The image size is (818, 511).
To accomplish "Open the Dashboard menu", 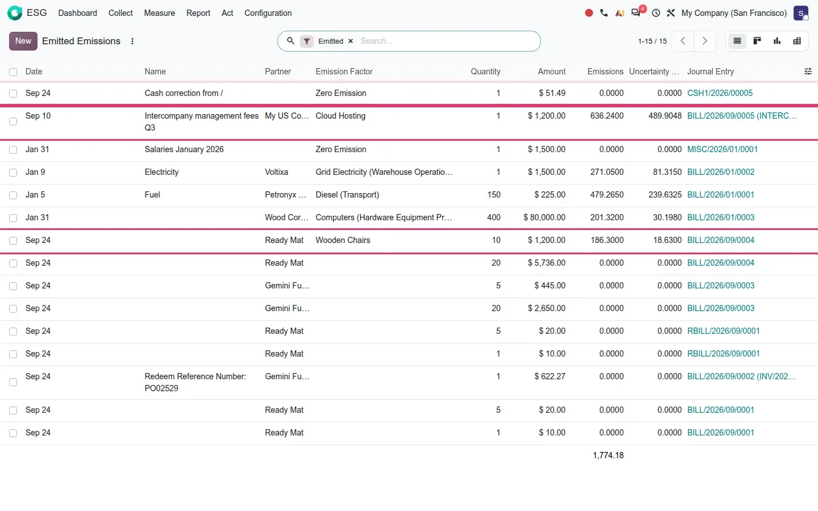I will [78, 12].
